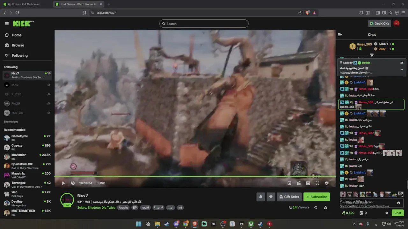Image resolution: width=408 pixels, height=229 pixels.
Task: Open Get KICKs
Action: coord(380,24)
